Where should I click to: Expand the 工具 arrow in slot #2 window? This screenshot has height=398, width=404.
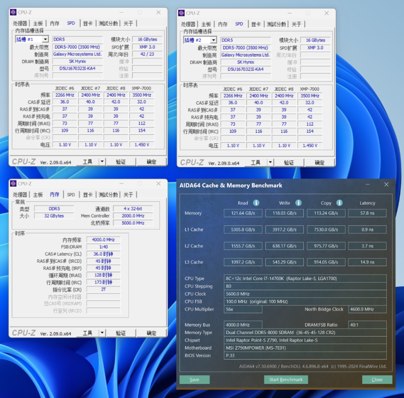point(270,163)
